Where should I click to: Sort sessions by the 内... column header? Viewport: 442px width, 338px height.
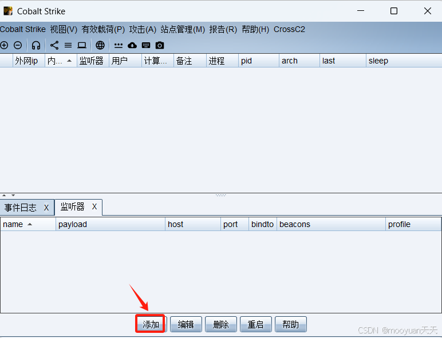[x=61, y=61]
